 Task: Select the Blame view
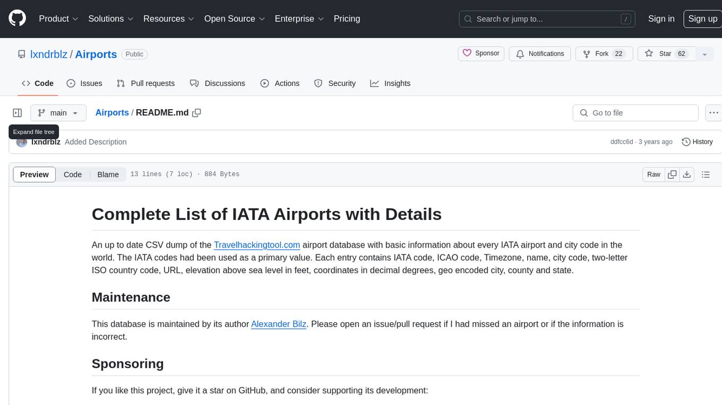[x=108, y=174]
